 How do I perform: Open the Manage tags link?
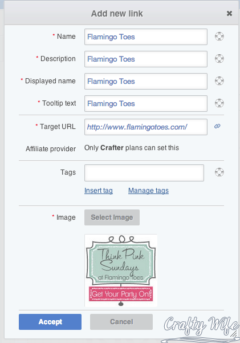pyautogui.click(x=148, y=191)
